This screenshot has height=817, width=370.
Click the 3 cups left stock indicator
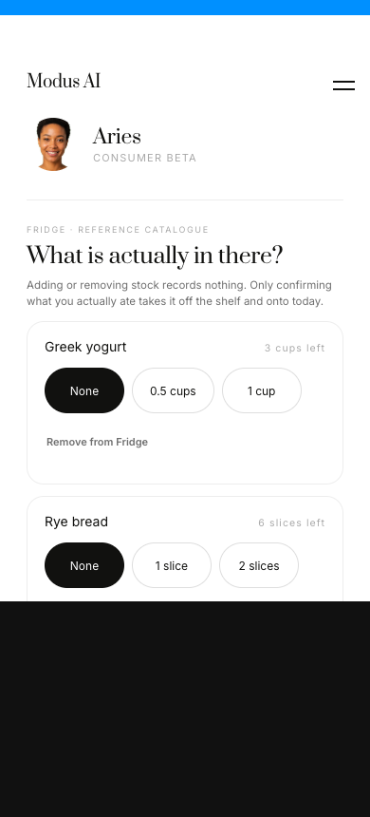click(294, 348)
